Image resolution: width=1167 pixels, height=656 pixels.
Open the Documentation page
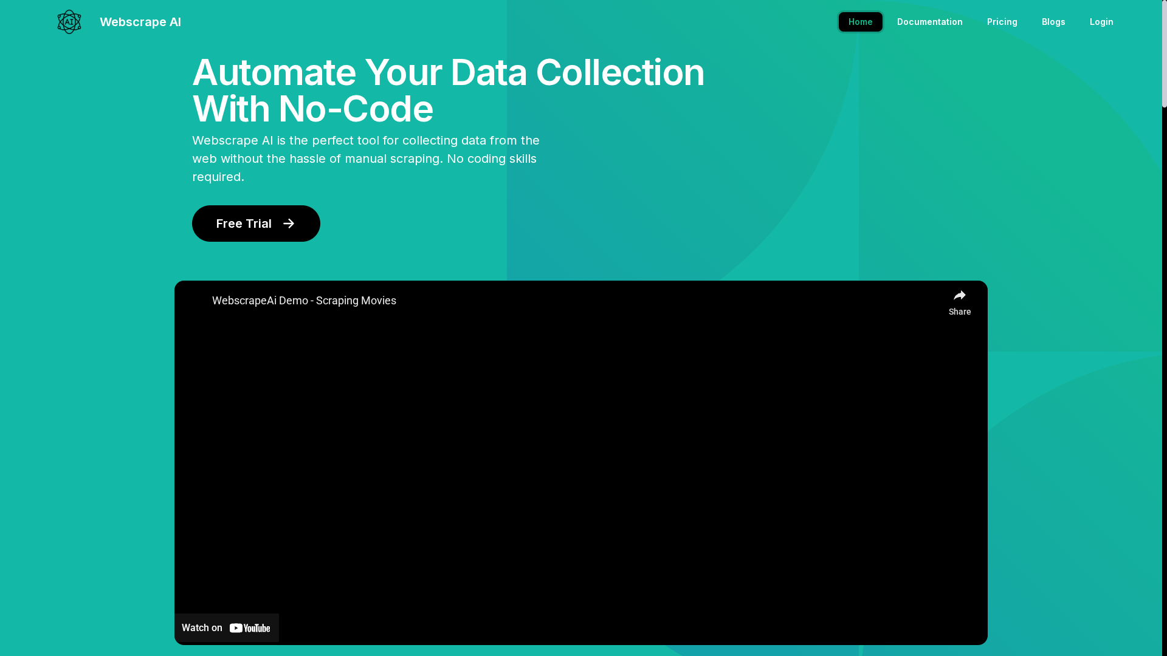point(930,22)
